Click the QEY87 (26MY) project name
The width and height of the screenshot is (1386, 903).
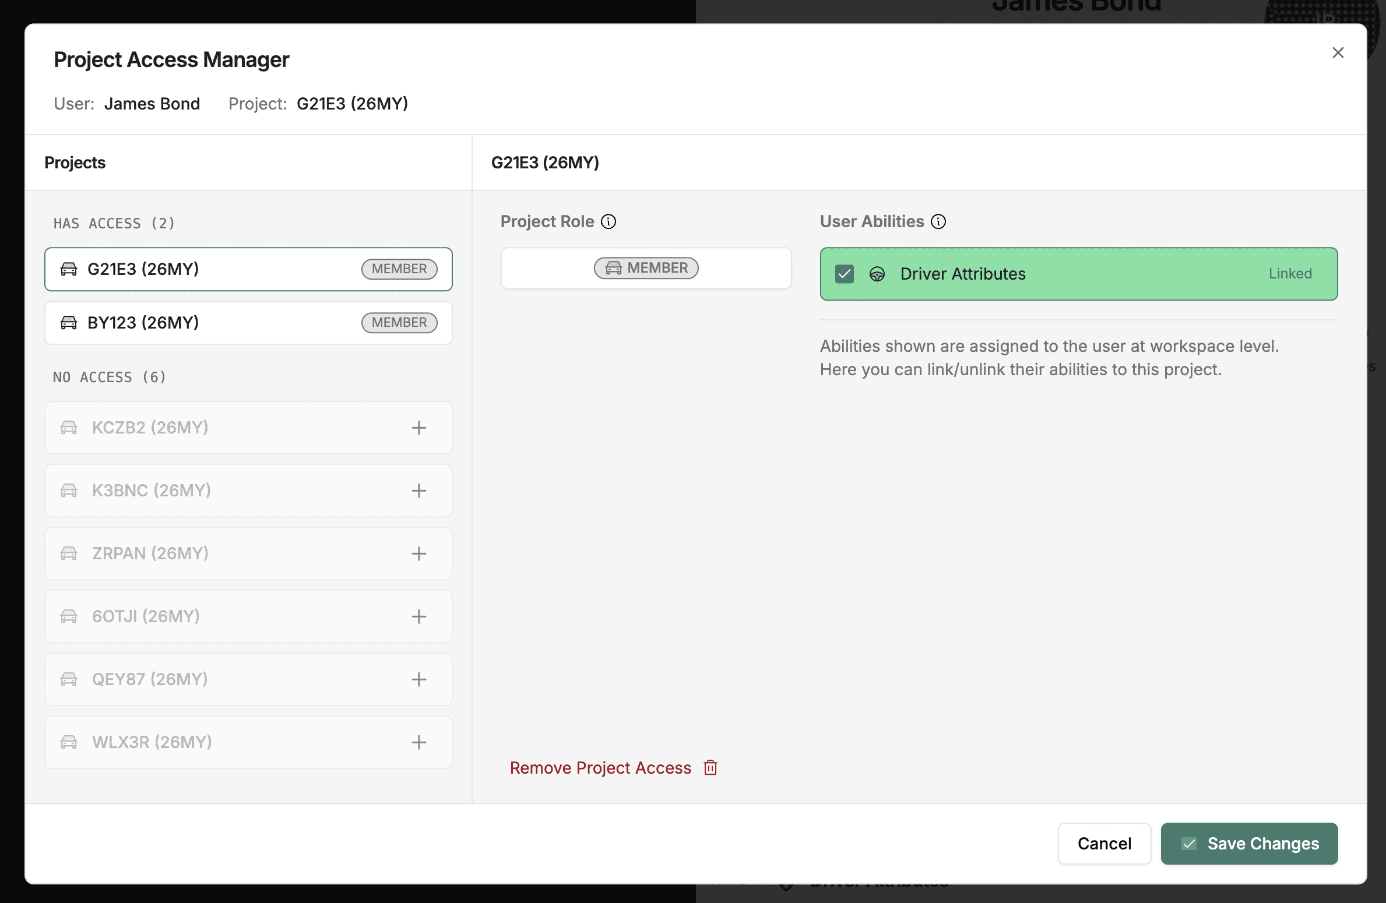coord(150,679)
